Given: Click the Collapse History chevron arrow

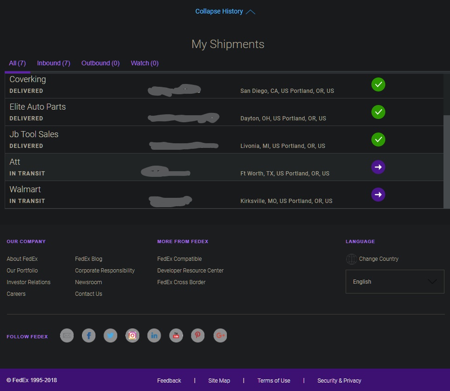Looking at the screenshot, I should click(251, 12).
